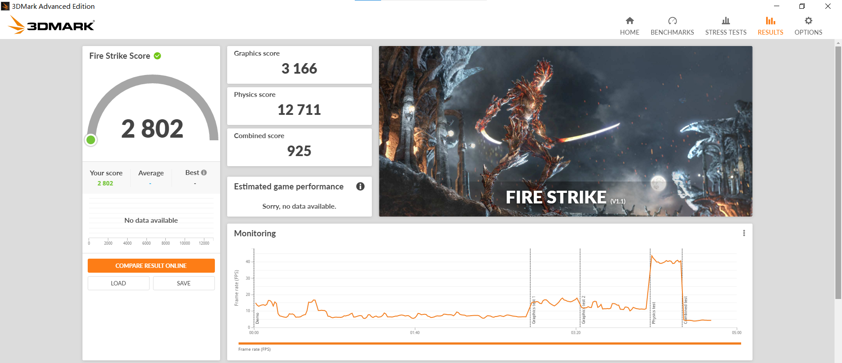Click the main score 2 802

click(152, 129)
